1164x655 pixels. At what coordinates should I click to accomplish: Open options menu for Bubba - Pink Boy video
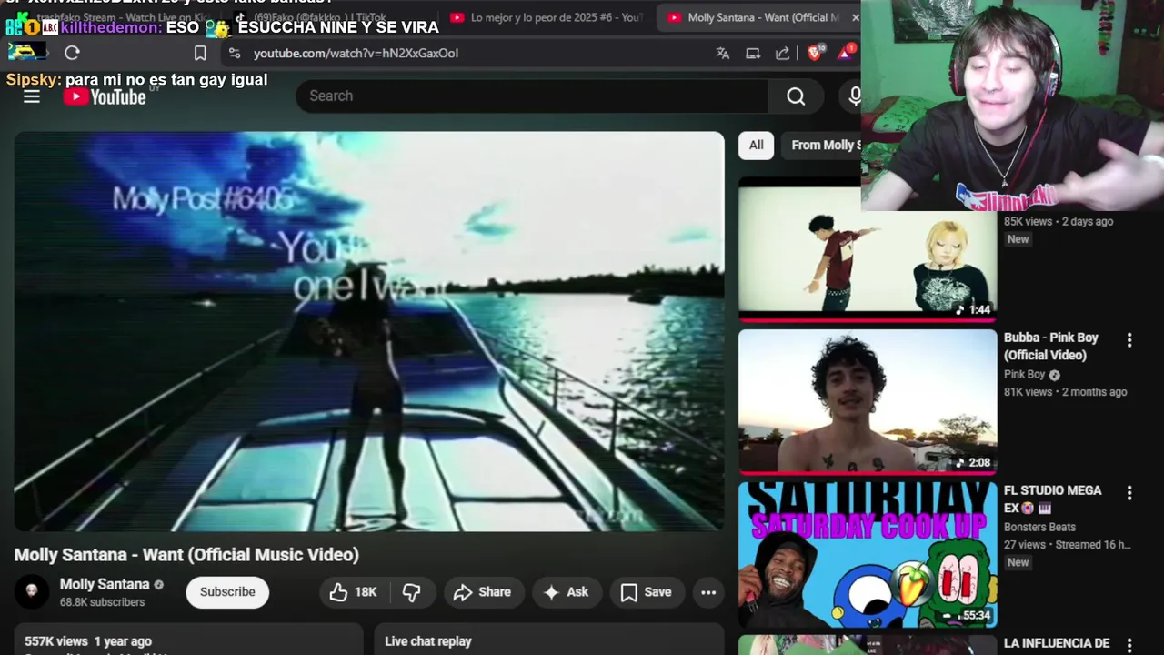1129,340
